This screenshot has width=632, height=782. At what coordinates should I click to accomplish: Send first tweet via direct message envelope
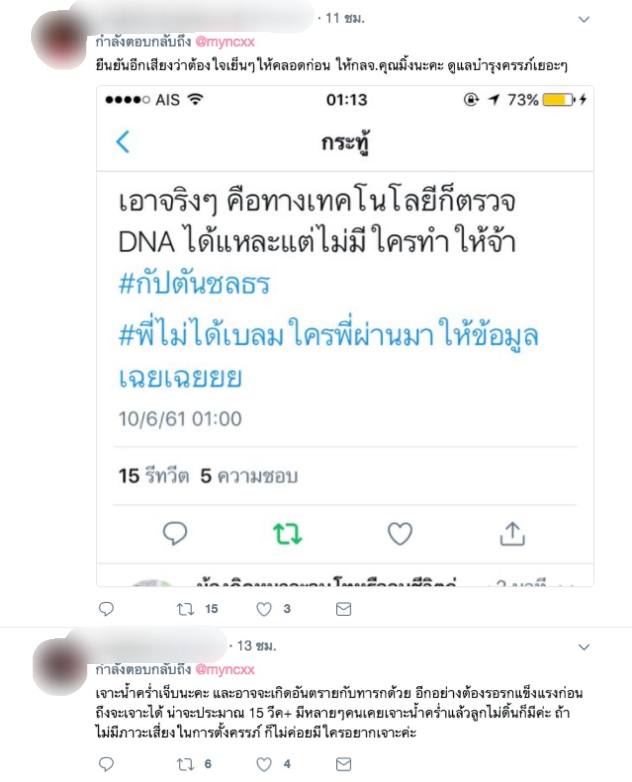344,609
